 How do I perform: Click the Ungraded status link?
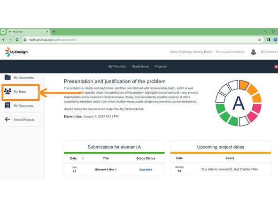click(146, 170)
